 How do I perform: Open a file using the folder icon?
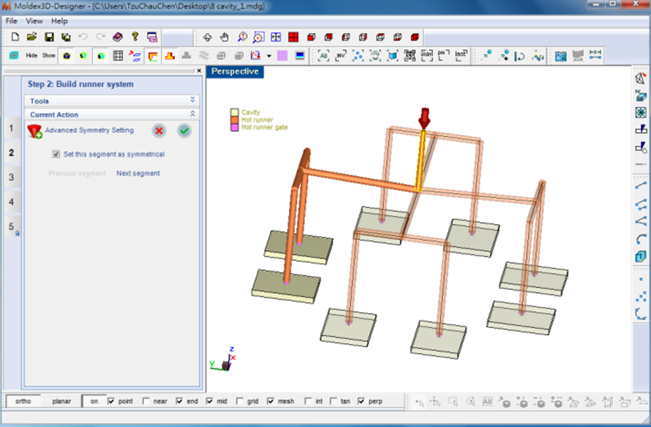32,37
